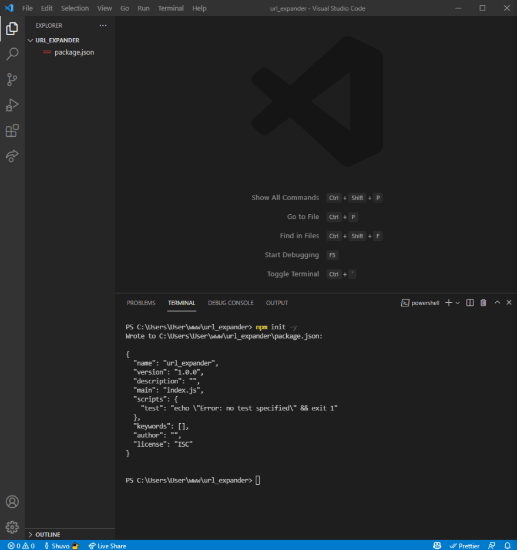Open the Help menu

tap(199, 8)
